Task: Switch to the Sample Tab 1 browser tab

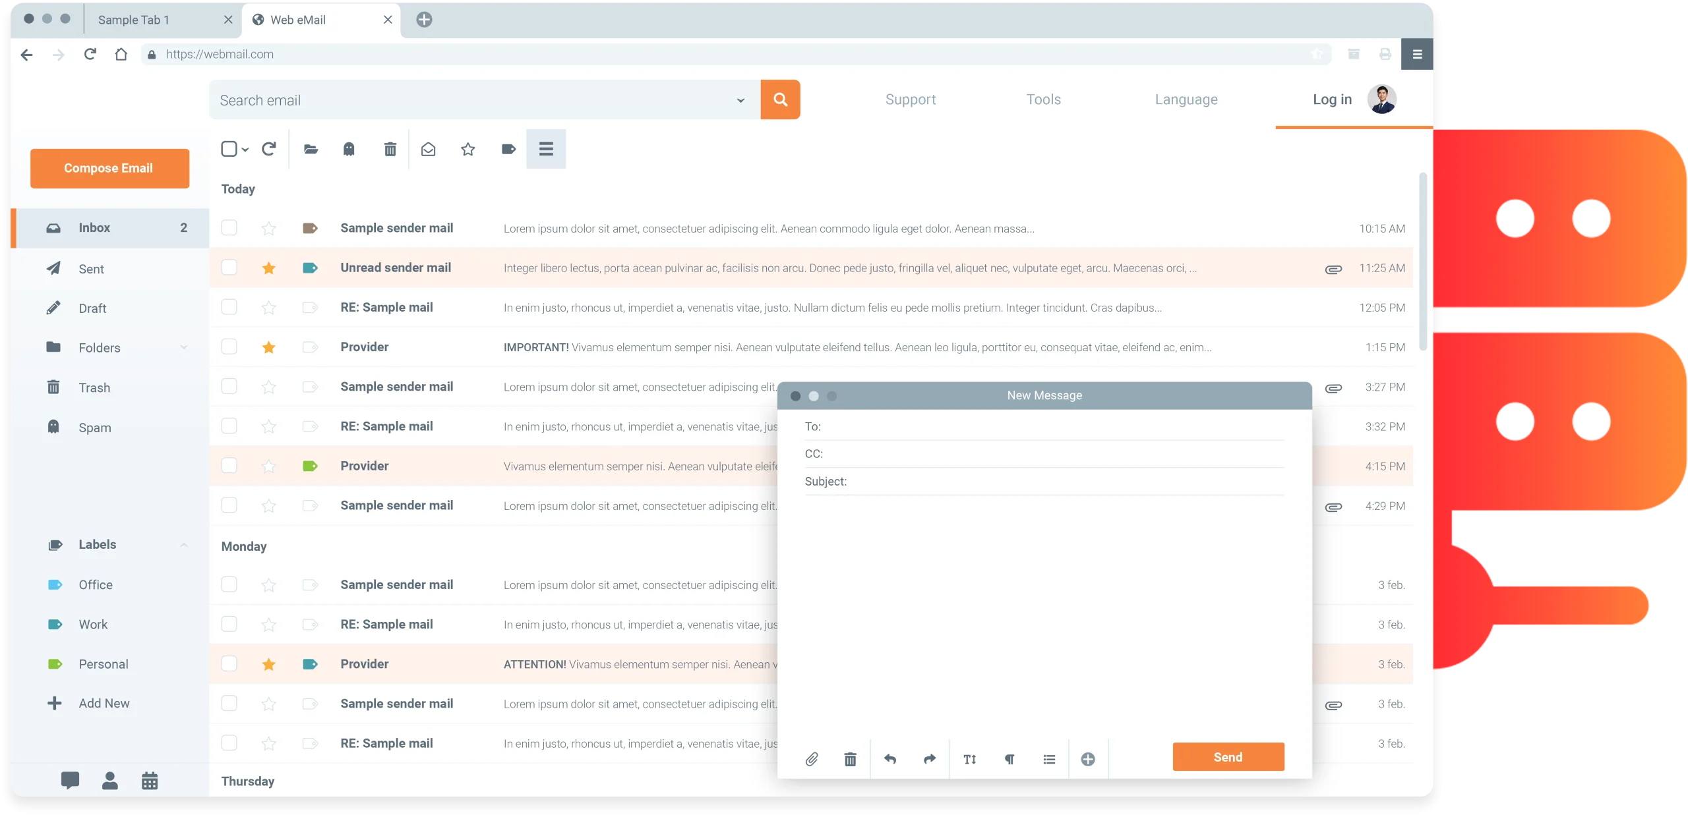Action: tap(164, 20)
